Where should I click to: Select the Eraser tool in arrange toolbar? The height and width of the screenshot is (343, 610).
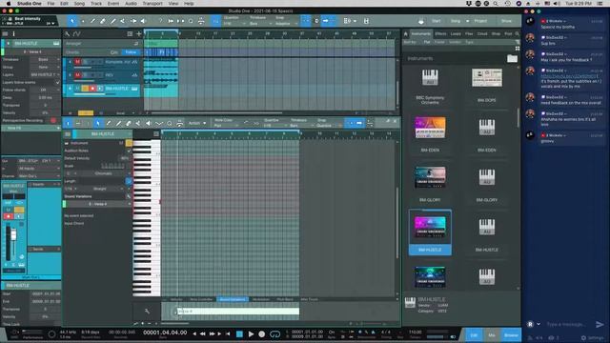103,21
